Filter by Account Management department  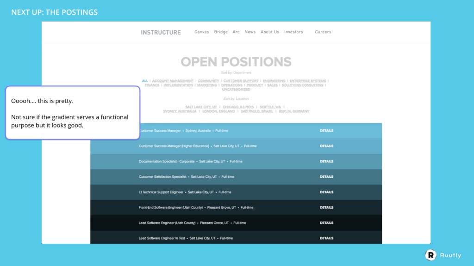point(173,81)
